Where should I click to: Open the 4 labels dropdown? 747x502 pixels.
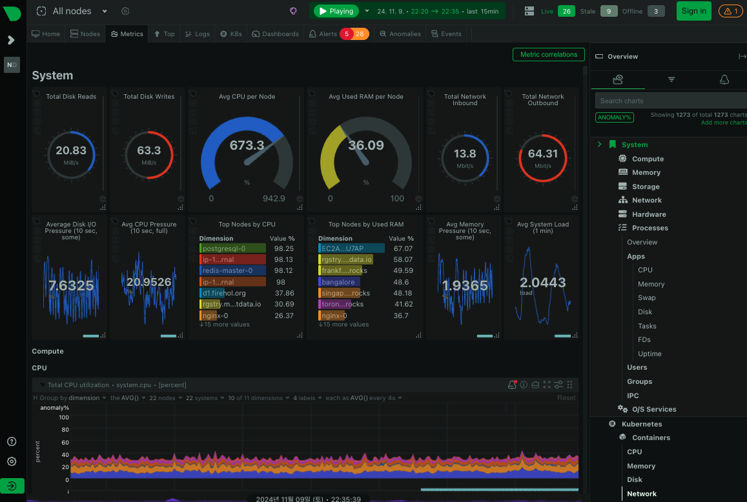tap(307, 397)
